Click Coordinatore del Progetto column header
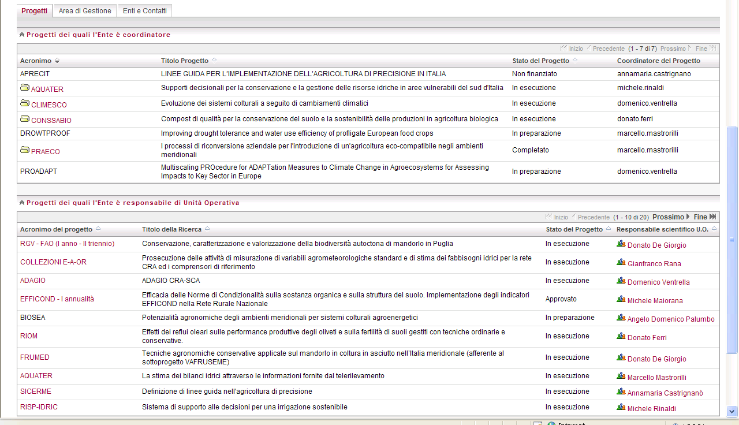Screen dimensions: 739x425 coord(659,61)
